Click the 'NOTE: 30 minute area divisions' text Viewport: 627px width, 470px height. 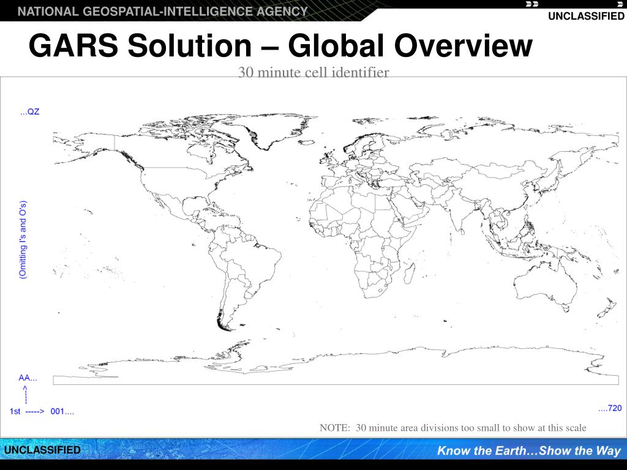pos(453,428)
